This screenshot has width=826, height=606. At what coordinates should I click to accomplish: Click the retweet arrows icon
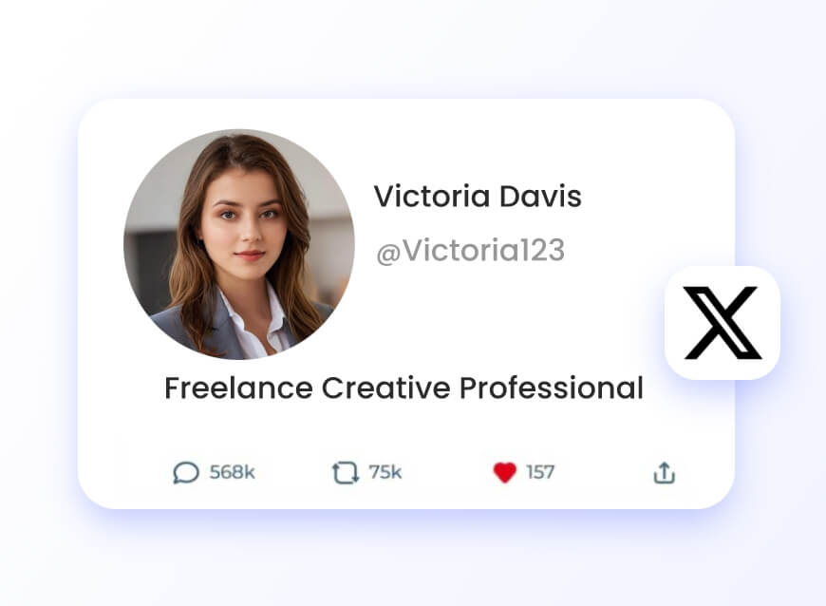[x=346, y=473]
